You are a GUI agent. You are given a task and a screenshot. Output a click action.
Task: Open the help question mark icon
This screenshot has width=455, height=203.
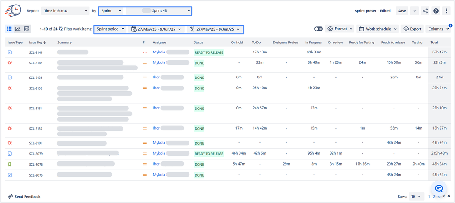(435, 11)
